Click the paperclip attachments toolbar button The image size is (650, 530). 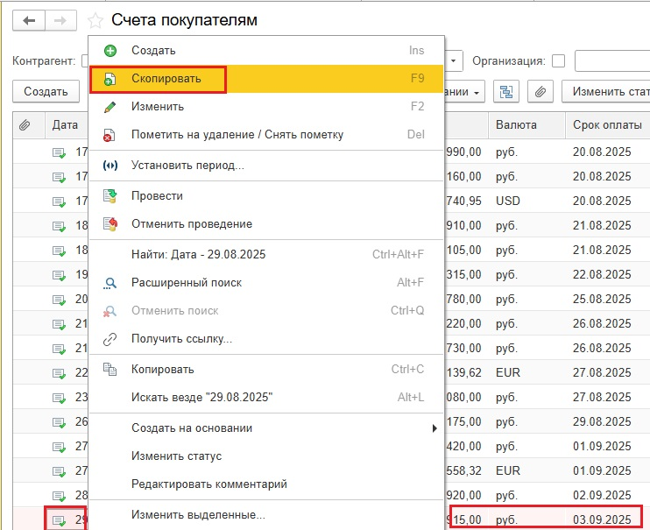tap(540, 92)
